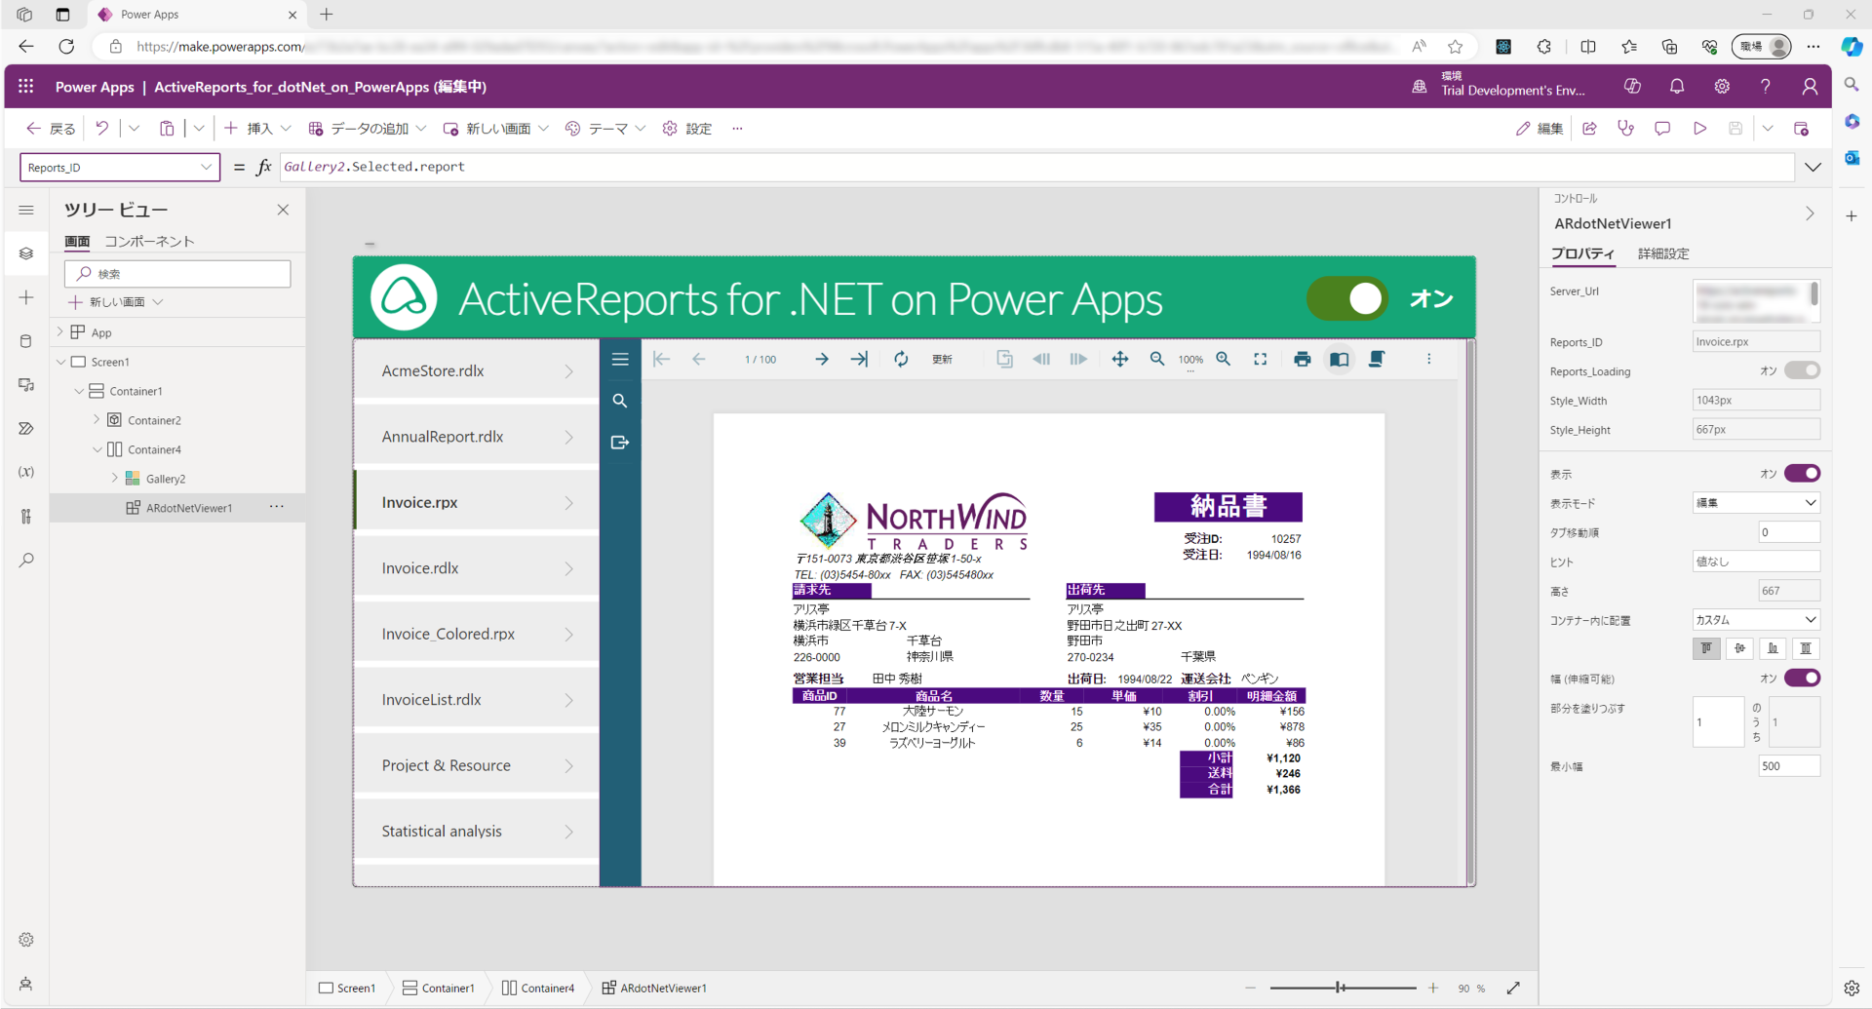The width and height of the screenshot is (1872, 1009).
Task: Adjust the canvas zoom slider
Action: click(x=1342, y=988)
